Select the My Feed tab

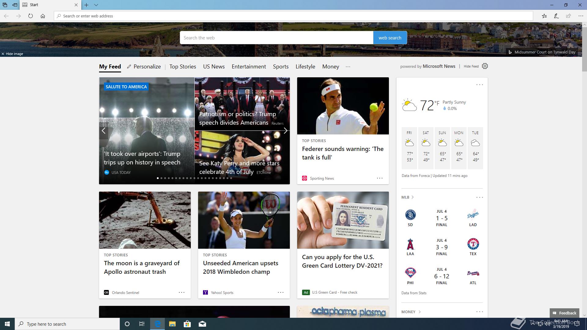pos(110,67)
